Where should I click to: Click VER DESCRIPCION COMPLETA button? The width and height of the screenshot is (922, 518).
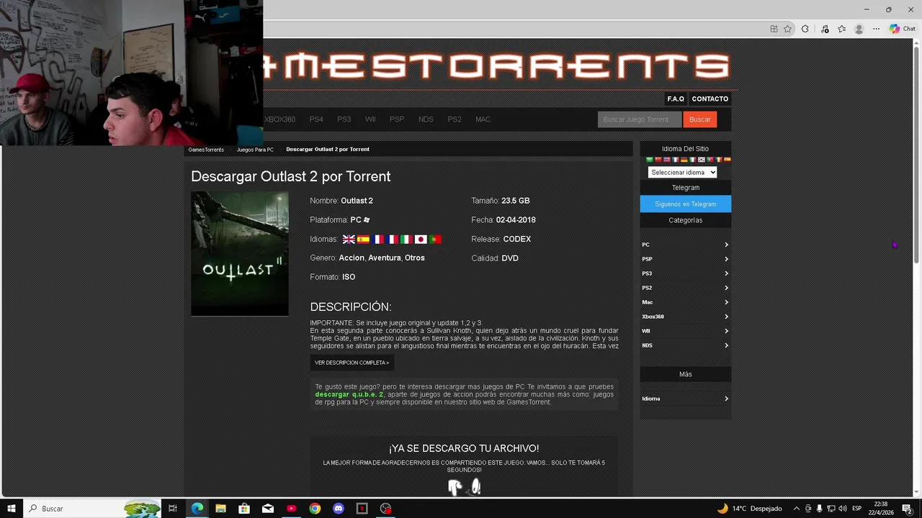pyautogui.click(x=352, y=363)
